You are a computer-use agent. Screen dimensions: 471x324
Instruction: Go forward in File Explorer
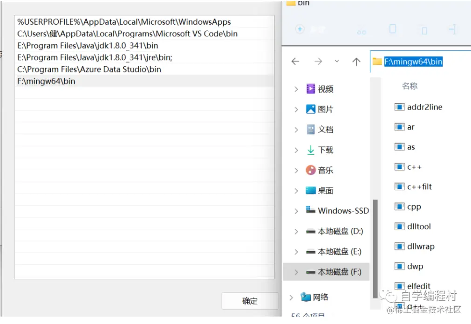coord(318,62)
